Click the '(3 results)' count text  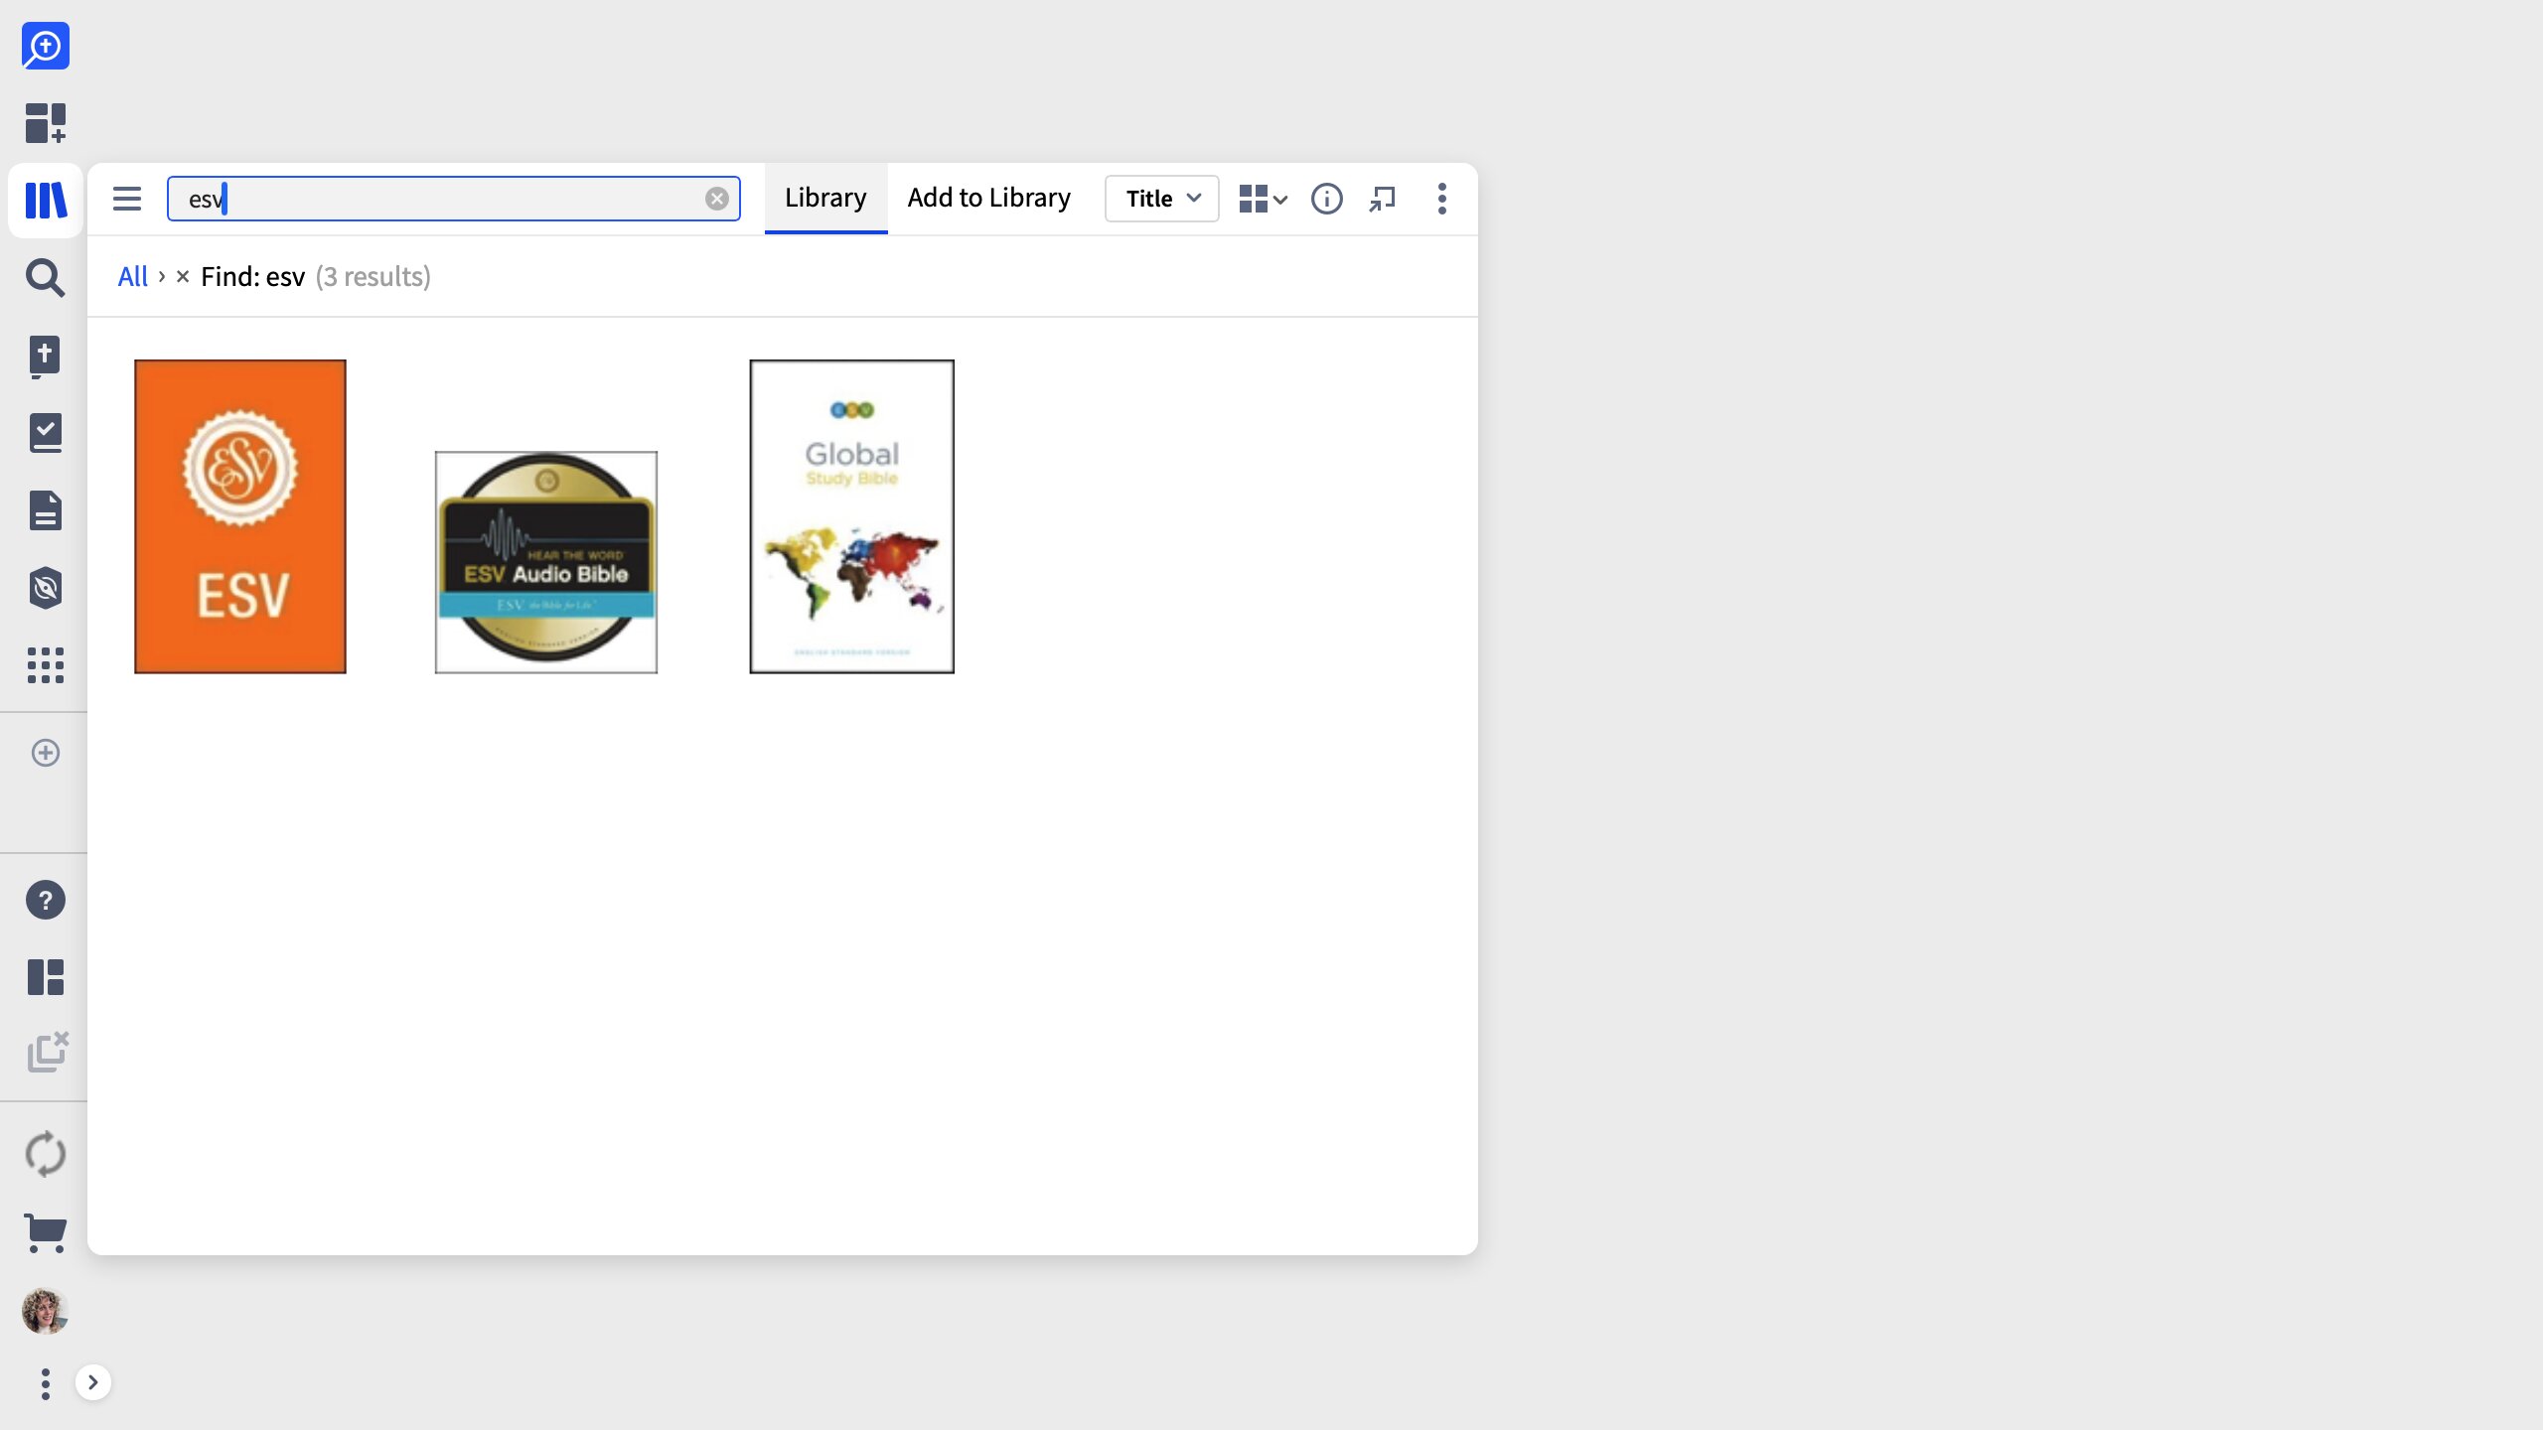pyautogui.click(x=374, y=276)
